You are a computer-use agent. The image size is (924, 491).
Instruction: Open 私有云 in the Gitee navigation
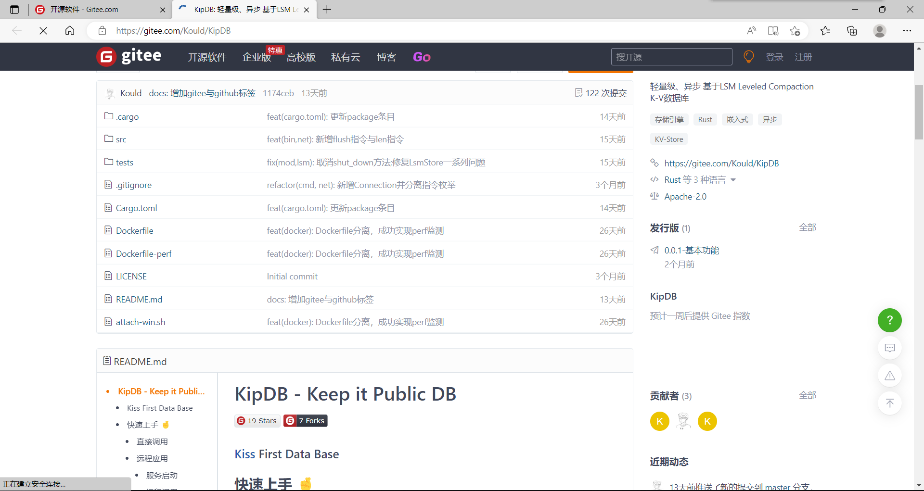(346, 57)
